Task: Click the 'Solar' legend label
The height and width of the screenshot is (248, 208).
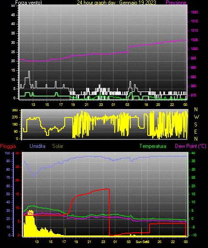Action: tap(58, 146)
